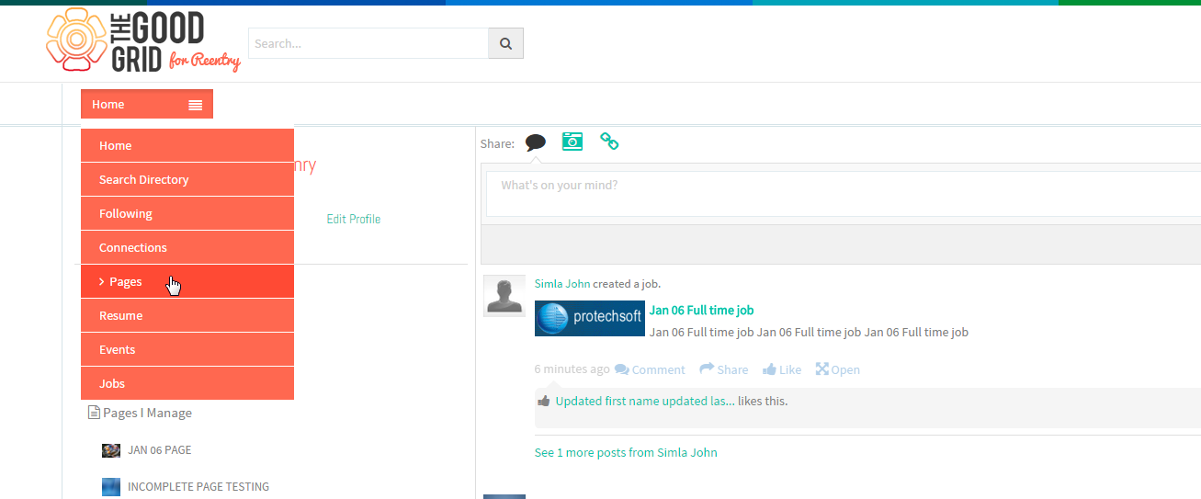1201x499 pixels.
Task: Open the Updated first name updated las... liker
Action: (645, 401)
